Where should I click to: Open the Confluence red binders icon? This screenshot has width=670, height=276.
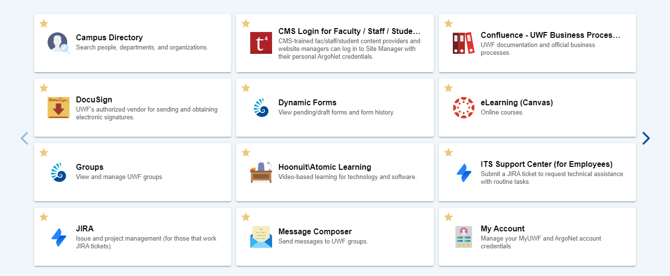(463, 43)
